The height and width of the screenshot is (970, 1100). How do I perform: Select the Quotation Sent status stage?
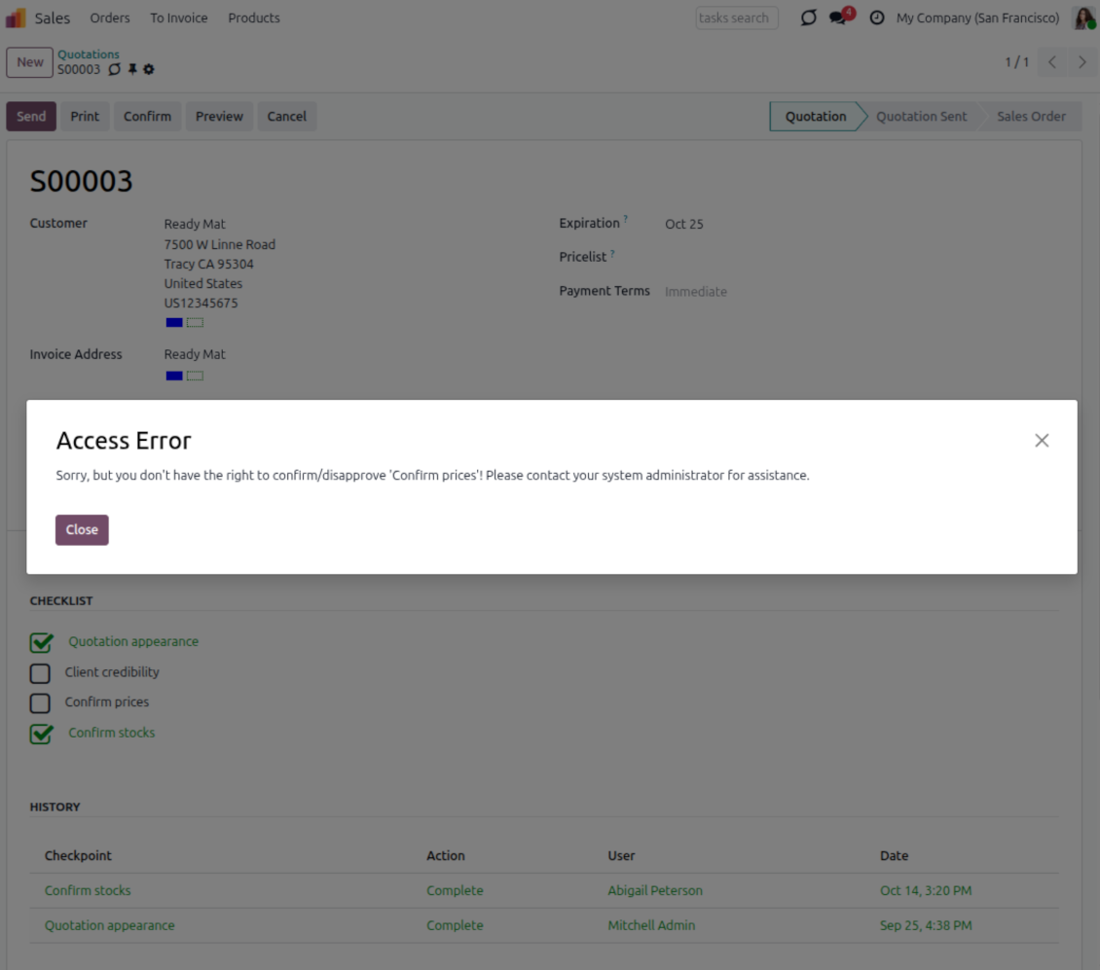[921, 117]
